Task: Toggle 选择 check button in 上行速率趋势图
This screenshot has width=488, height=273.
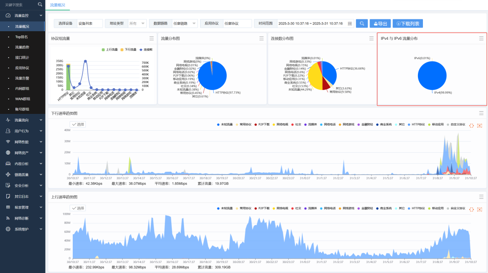Action: [78, 208]
